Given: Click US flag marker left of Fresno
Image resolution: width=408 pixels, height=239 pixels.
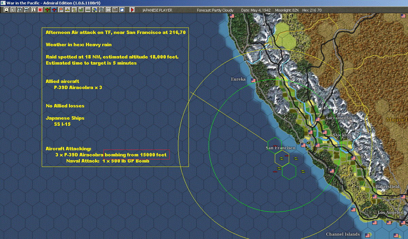Looking at the screenshot, I should click(x=353, y=158).
